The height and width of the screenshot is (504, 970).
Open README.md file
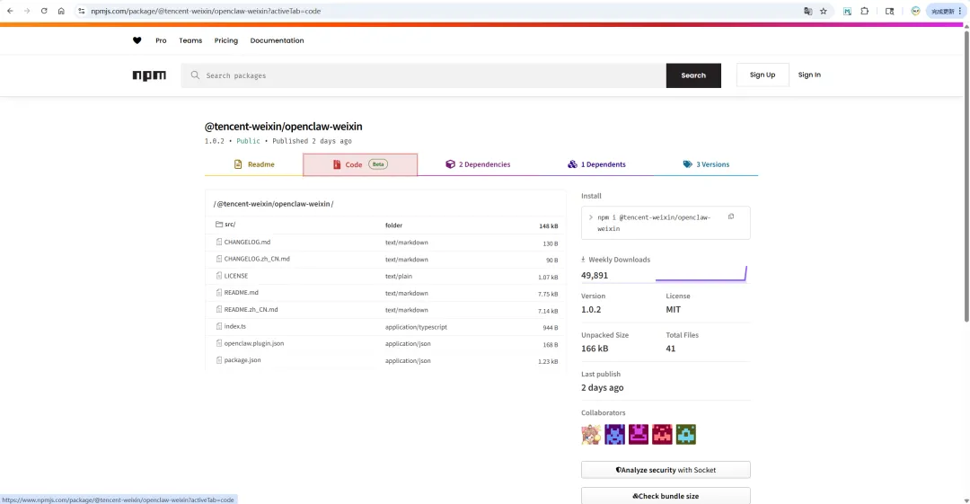(242, 292)
